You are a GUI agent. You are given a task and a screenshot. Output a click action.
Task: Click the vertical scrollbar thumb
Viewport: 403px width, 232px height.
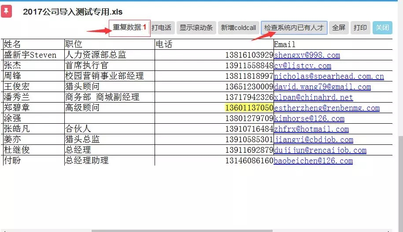[x=401, y=184]
